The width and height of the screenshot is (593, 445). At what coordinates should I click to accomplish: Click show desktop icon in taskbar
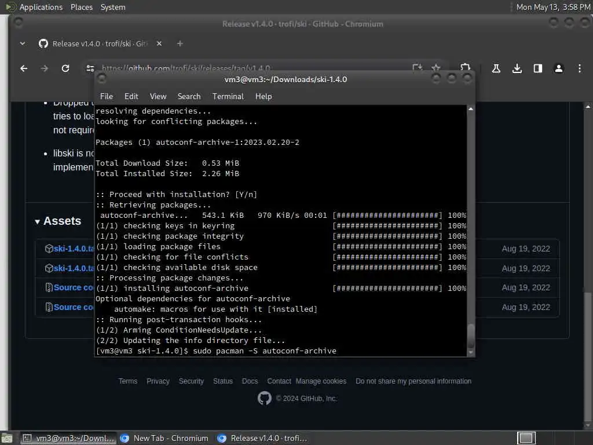point(6,439)
